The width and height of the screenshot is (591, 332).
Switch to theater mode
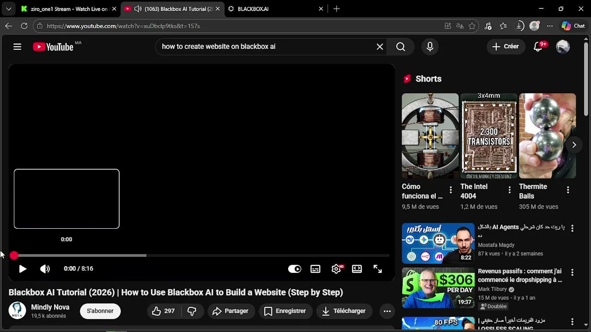point(357,269)
